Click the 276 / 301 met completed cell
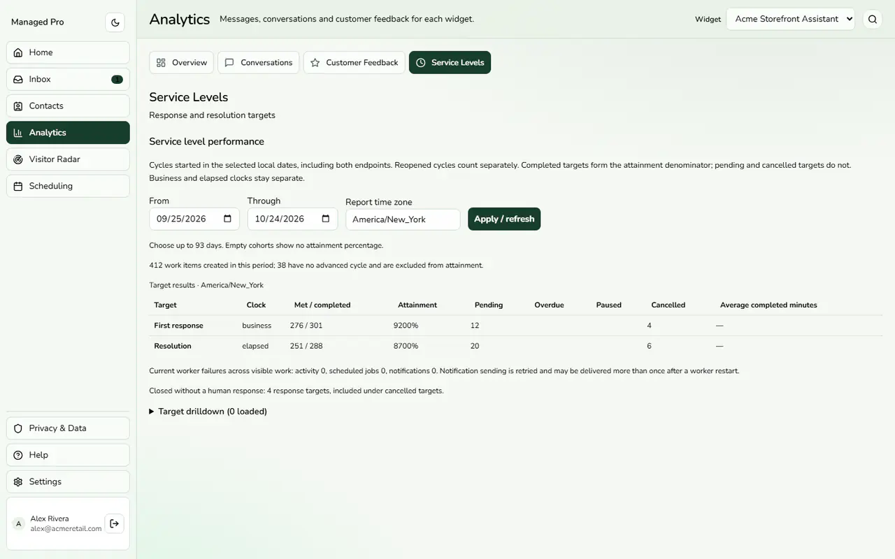The height and width of the screenshot is (559, 895). click(306, 326)
